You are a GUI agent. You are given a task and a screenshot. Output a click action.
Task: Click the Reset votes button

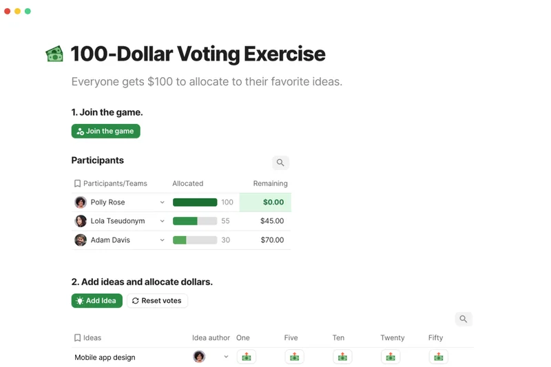coord(157,301)
